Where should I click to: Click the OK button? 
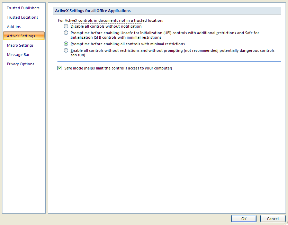[244, 218]
